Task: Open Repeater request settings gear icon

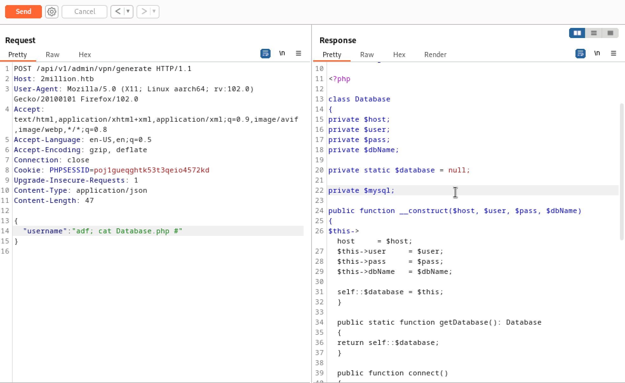Action: coord(51,11)
